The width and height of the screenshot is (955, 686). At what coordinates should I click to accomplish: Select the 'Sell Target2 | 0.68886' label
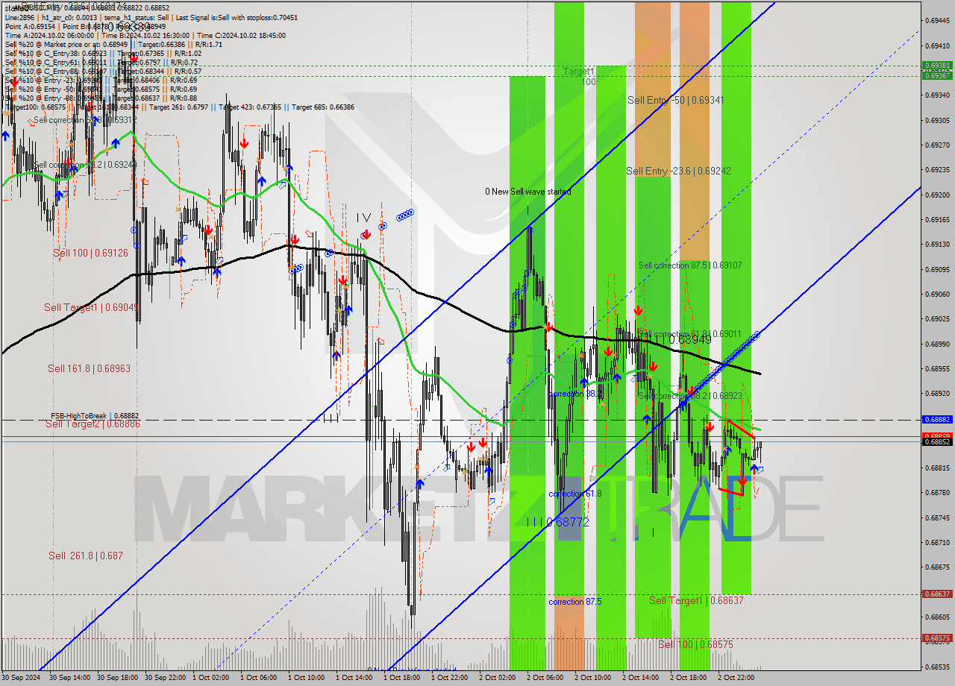[93, 424]
